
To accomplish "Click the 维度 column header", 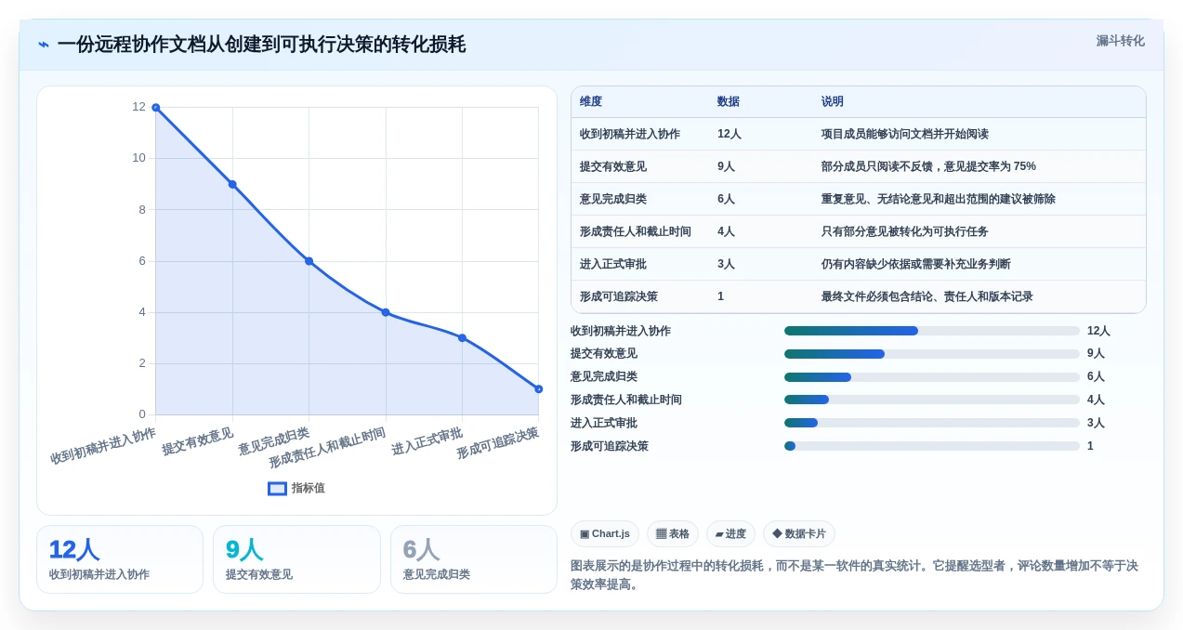I will (x=591, y=101).
